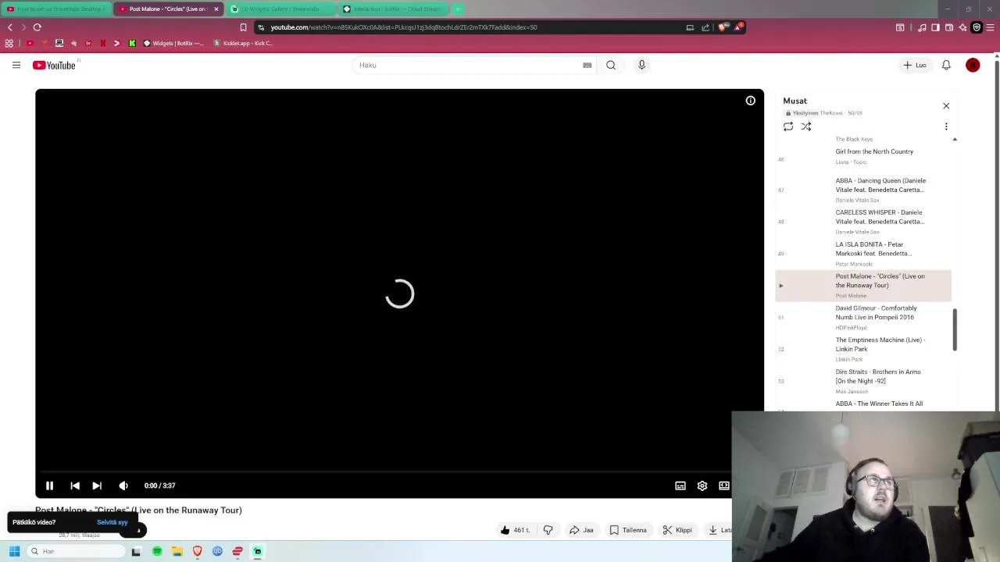Skip to next video
Viewport: 1000px width, 562px height.
[97, 486]
